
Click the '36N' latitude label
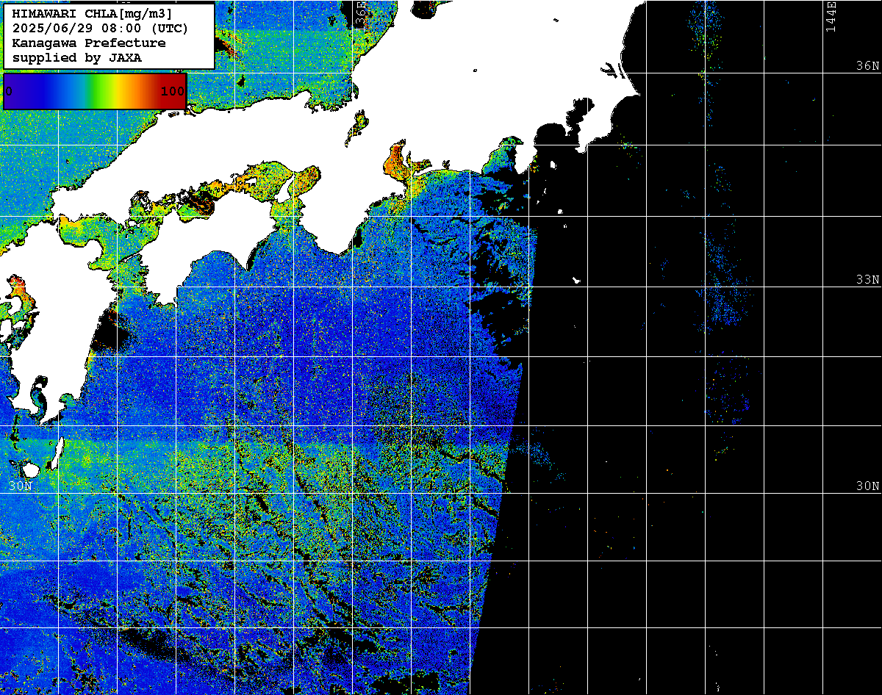[x=867, y=66]
